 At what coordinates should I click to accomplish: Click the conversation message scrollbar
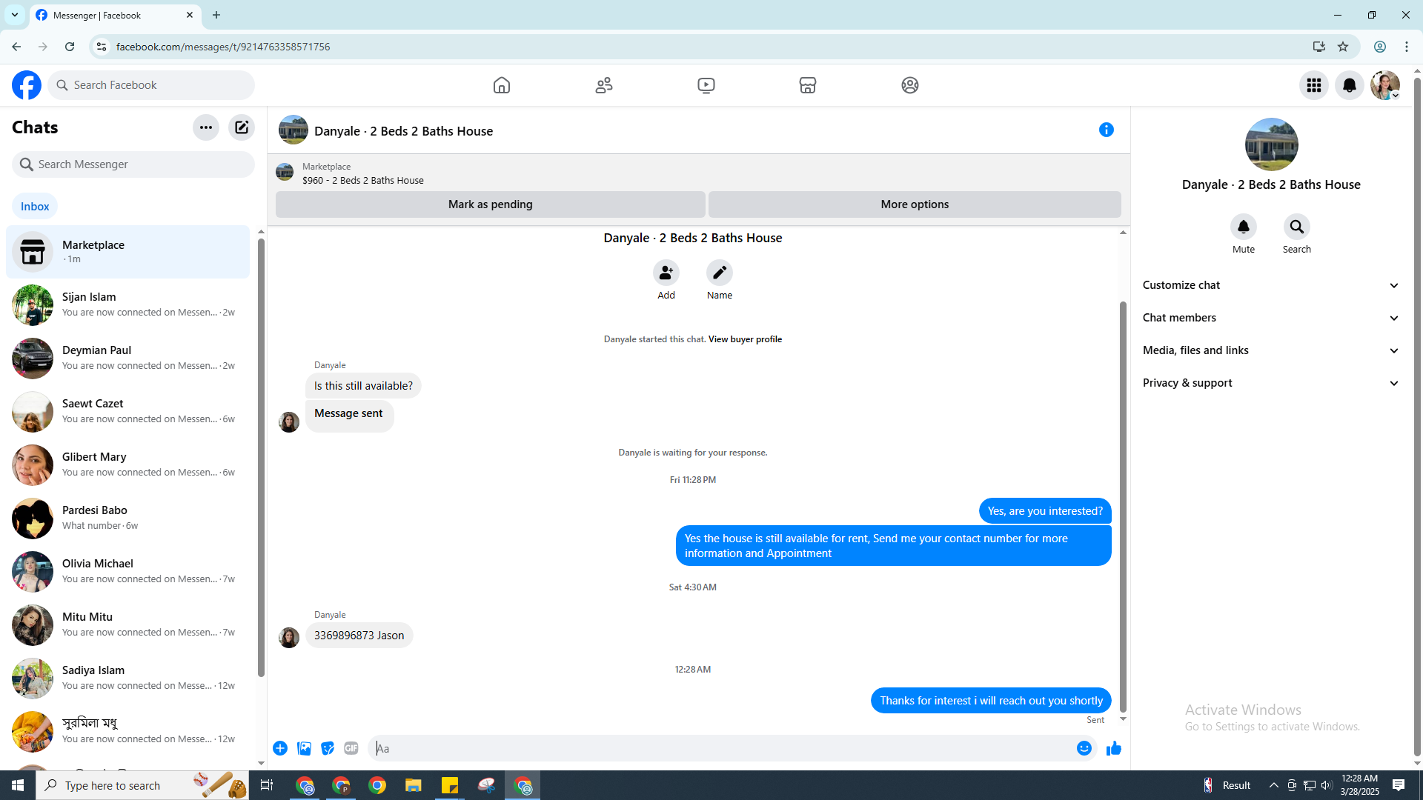click(x=1123, y=507)
